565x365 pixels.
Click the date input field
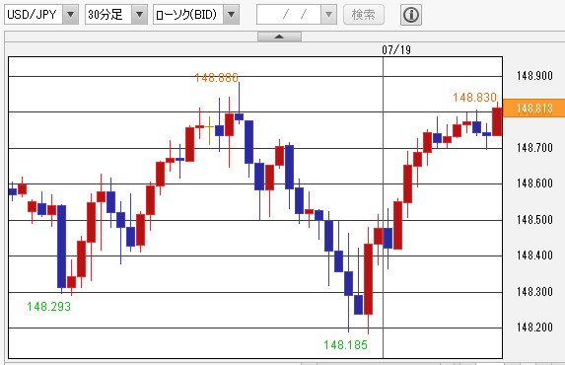289,15
